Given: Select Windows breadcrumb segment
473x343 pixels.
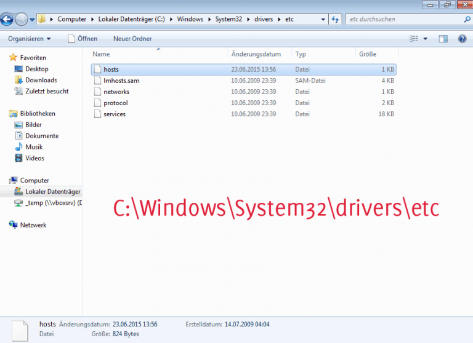Looking at the screenshot, I should coord(190,19).
